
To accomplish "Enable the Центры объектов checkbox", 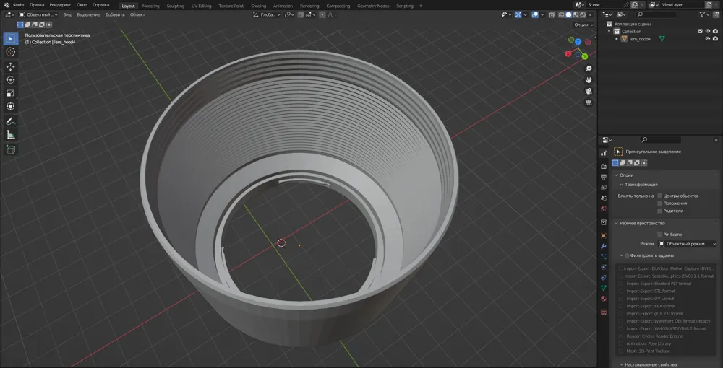I will [x=660, y=196].
